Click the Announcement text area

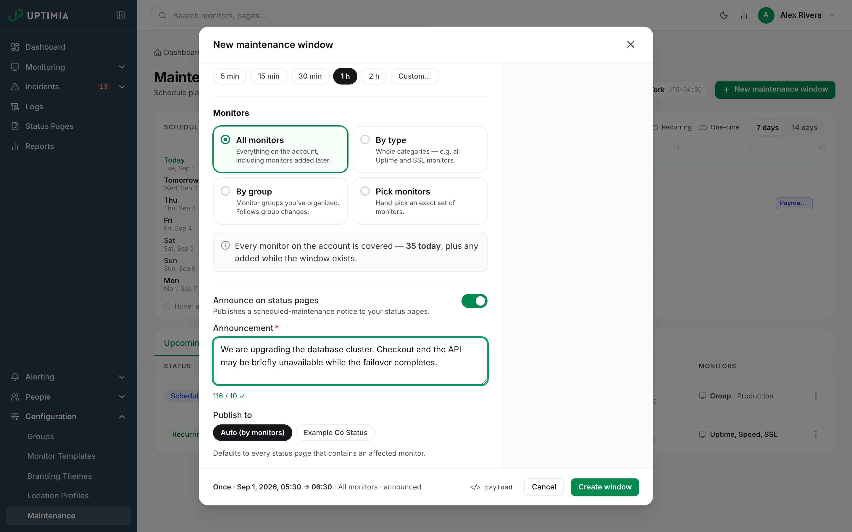click(x=350, y=361)
